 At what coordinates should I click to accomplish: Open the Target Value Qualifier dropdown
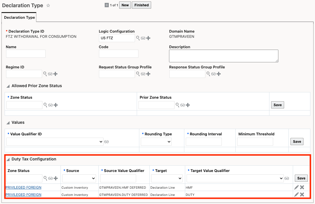[x=235, y=178]
